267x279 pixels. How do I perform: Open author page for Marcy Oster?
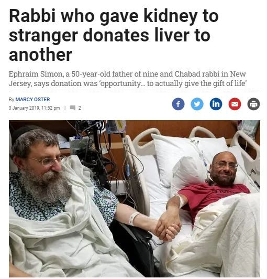pyautogui.click(x=32, y=99)
